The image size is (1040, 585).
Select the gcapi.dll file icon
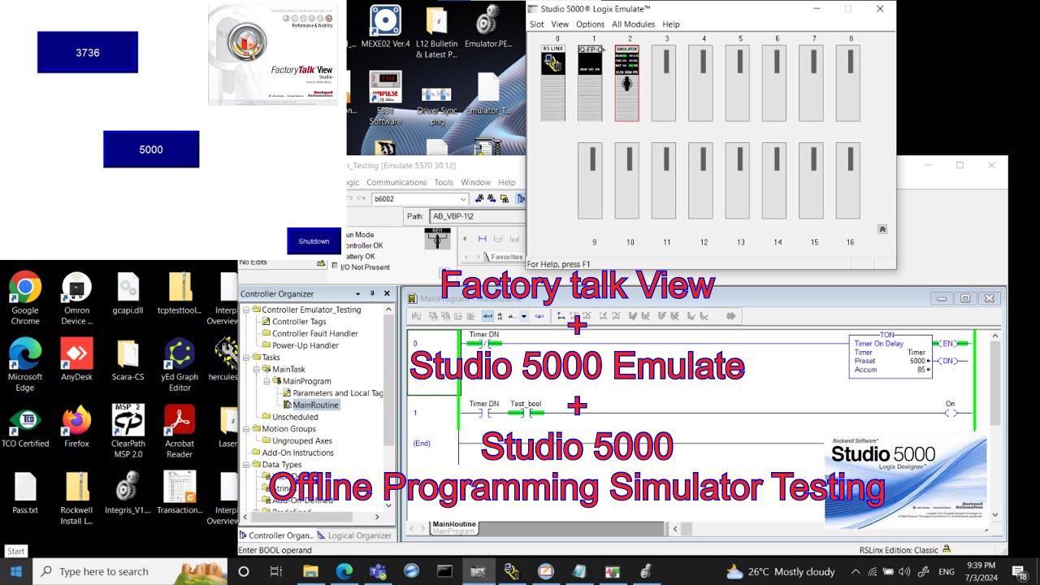tap(128, 293)
